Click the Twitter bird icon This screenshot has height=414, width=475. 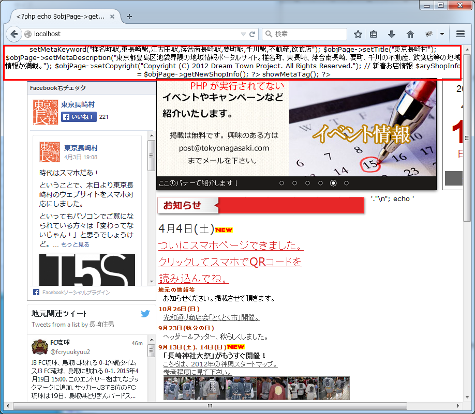click(145, 314)
